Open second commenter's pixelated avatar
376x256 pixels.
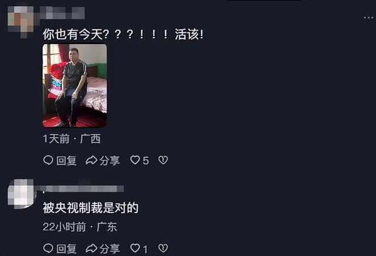pyautogui.click(x=21, y=194)
